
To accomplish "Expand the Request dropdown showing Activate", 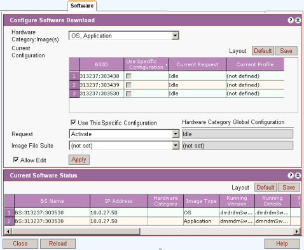I will tap(176, 134).
